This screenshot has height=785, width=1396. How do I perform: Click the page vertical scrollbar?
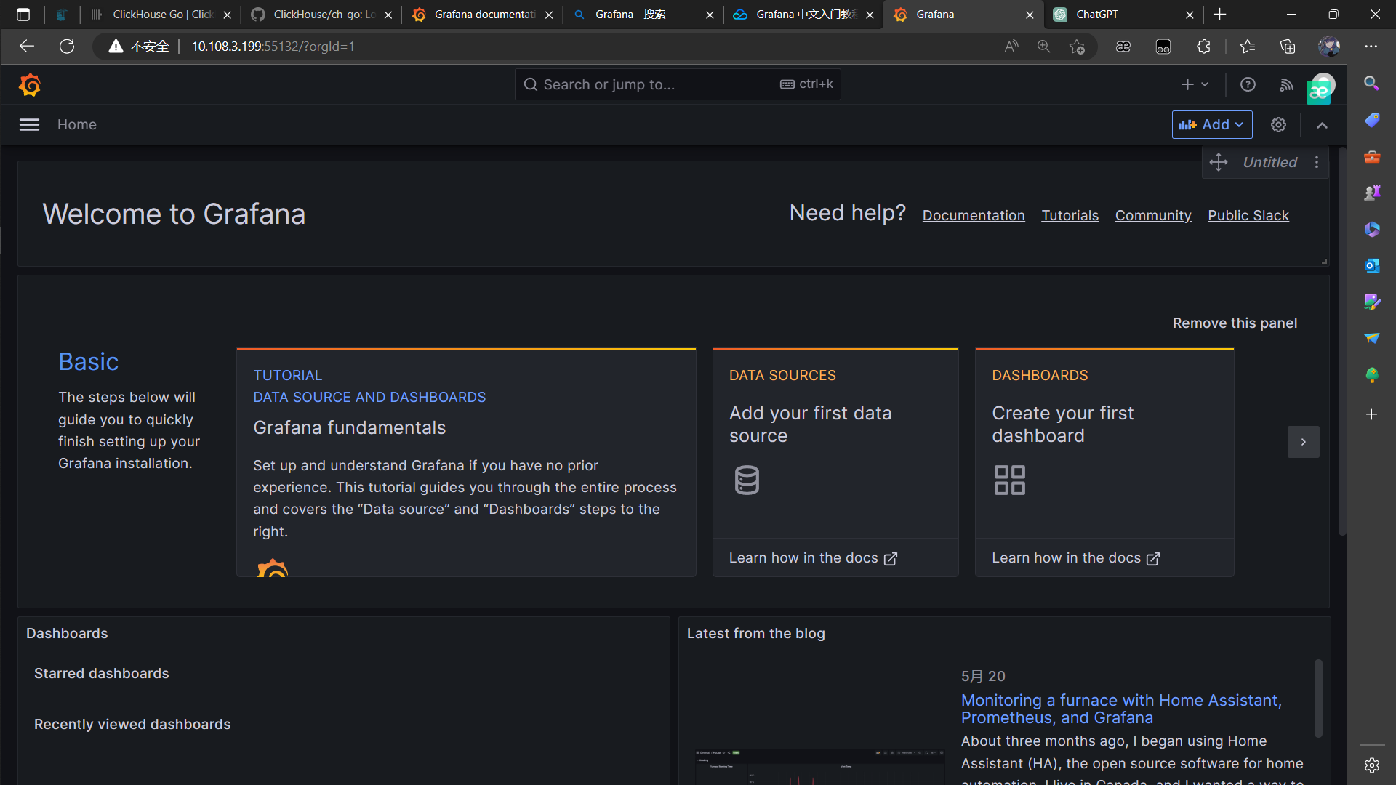click(x=1342, y=342)
